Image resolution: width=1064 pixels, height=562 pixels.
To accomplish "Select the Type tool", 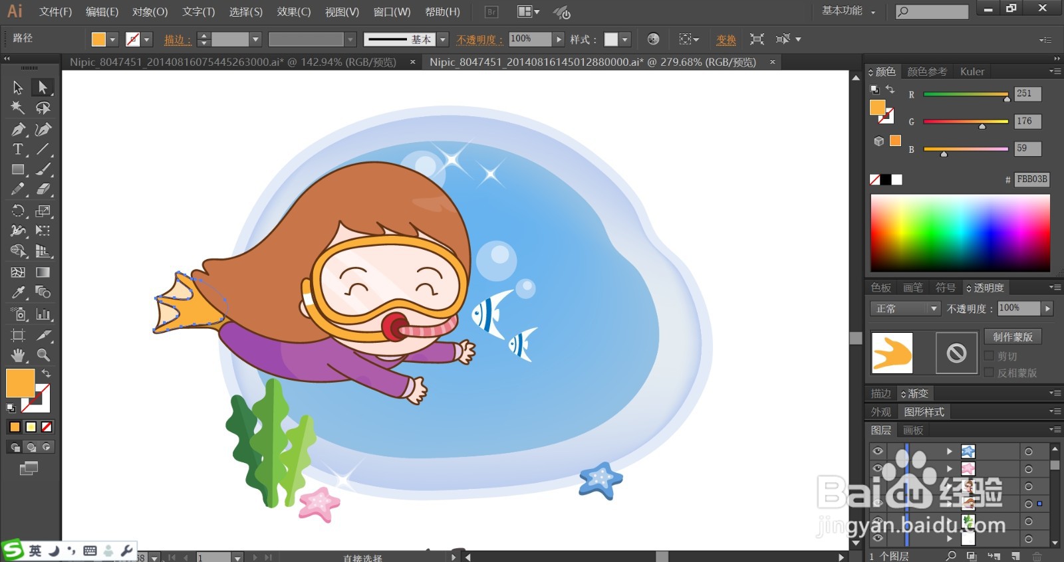I will (x=18, y=149).
